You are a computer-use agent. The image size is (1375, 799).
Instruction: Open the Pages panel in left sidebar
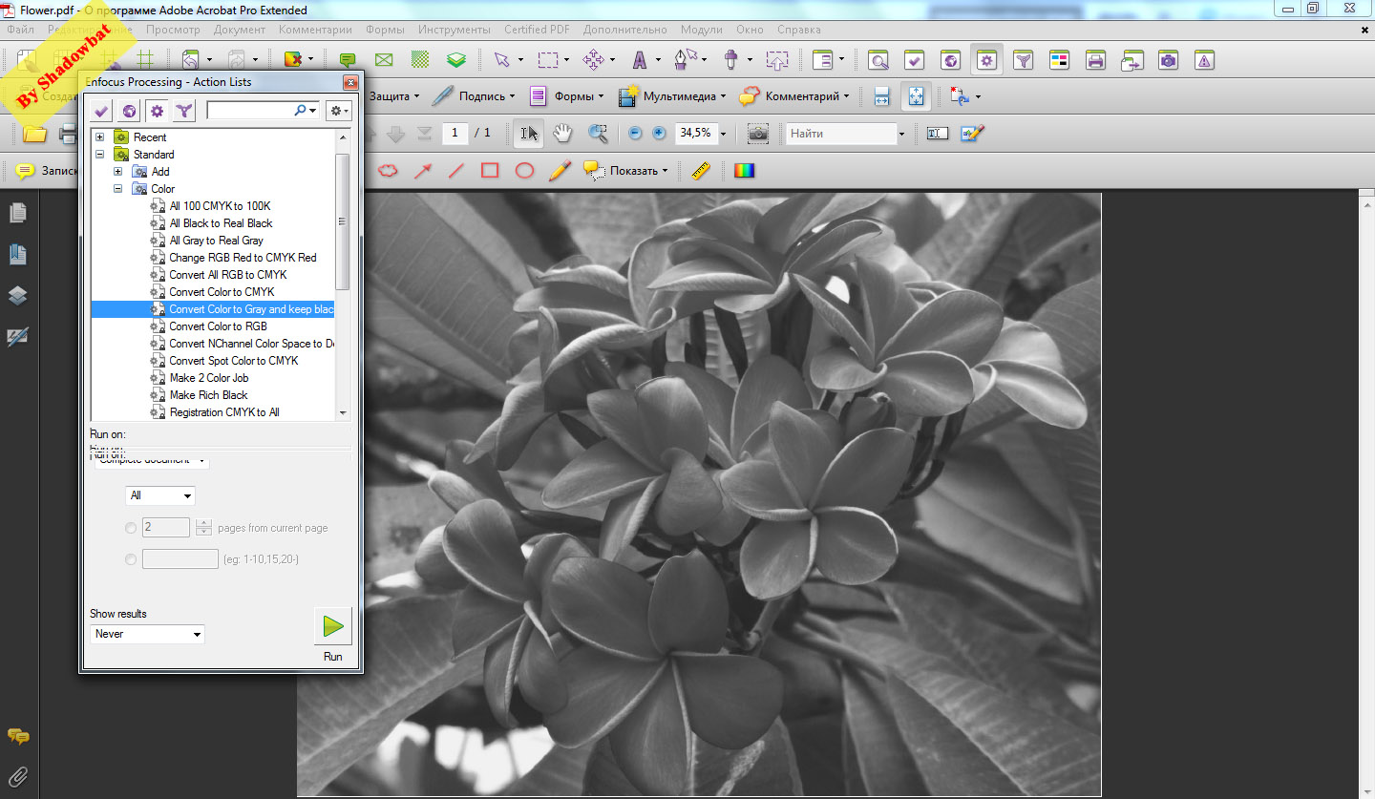17,213
